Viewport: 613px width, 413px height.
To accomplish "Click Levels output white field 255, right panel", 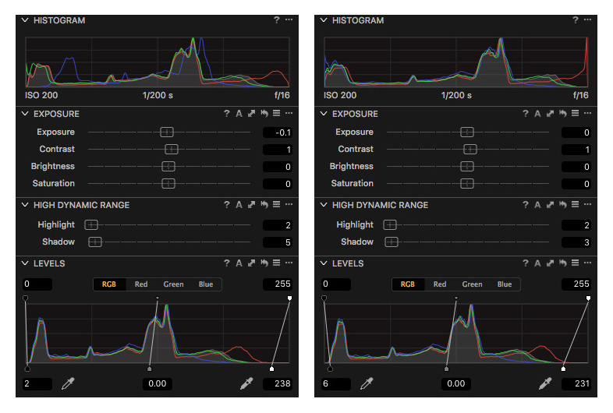I will pos(576,284).
